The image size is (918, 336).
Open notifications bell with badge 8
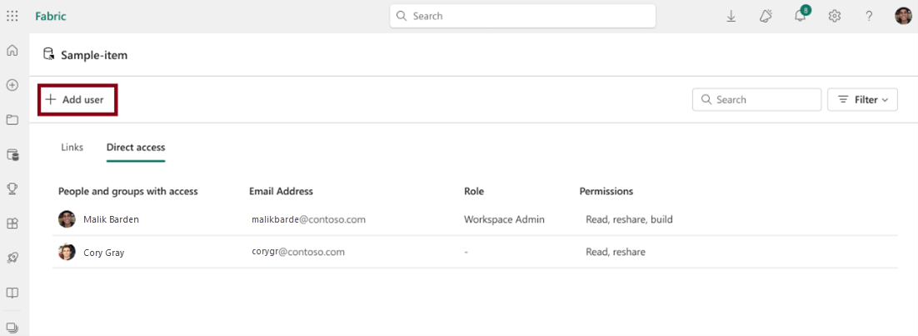[801, 15]
